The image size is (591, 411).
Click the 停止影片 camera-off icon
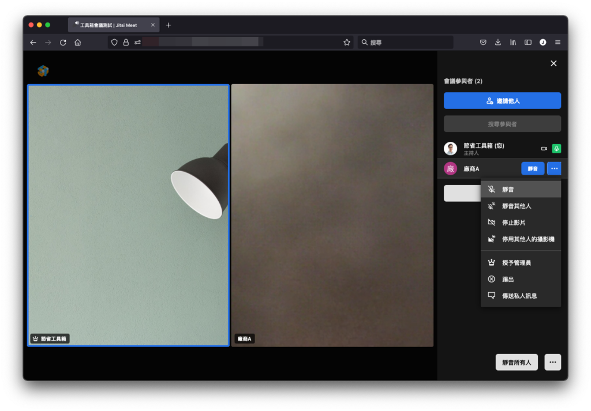[x=492, y=223]
